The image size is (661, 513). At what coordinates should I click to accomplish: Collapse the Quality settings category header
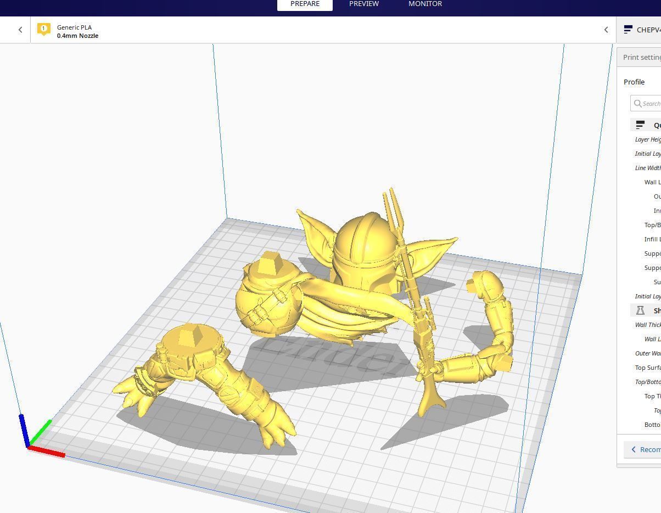646,125
